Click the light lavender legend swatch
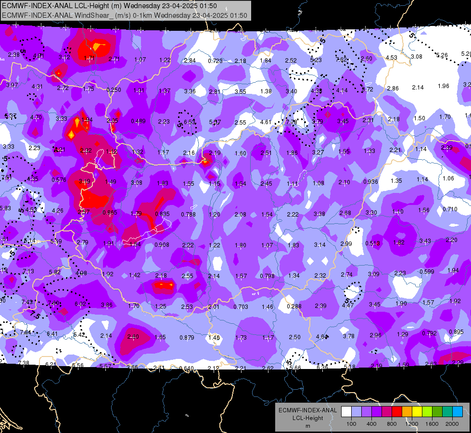471x433 pixels. [x=356, y=411]
